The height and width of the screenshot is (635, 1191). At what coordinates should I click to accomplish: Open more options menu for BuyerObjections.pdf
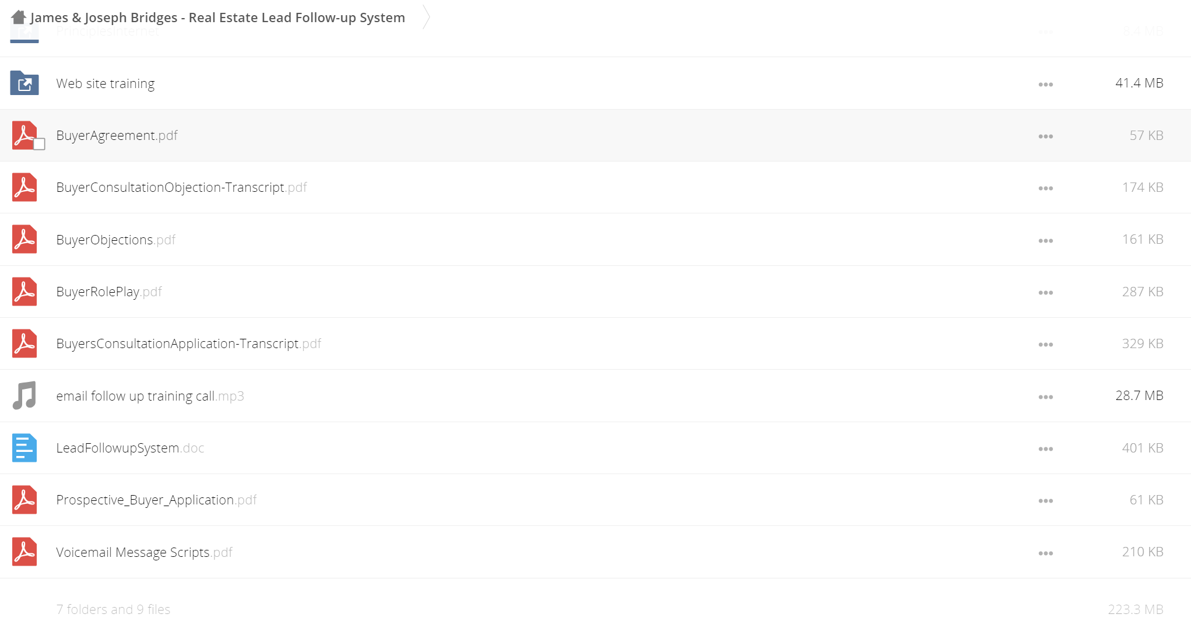click(x=1045, y=241)
